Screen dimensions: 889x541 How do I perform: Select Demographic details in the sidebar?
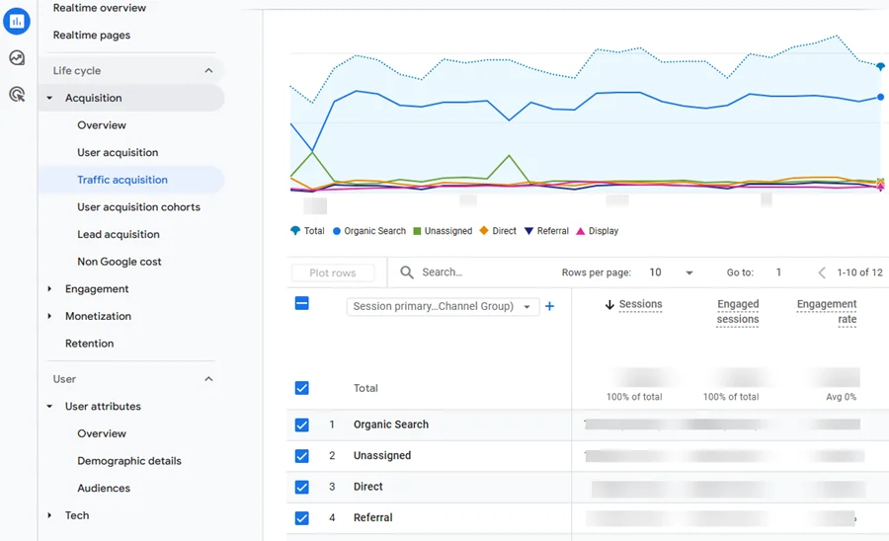(x=129, y=461)
